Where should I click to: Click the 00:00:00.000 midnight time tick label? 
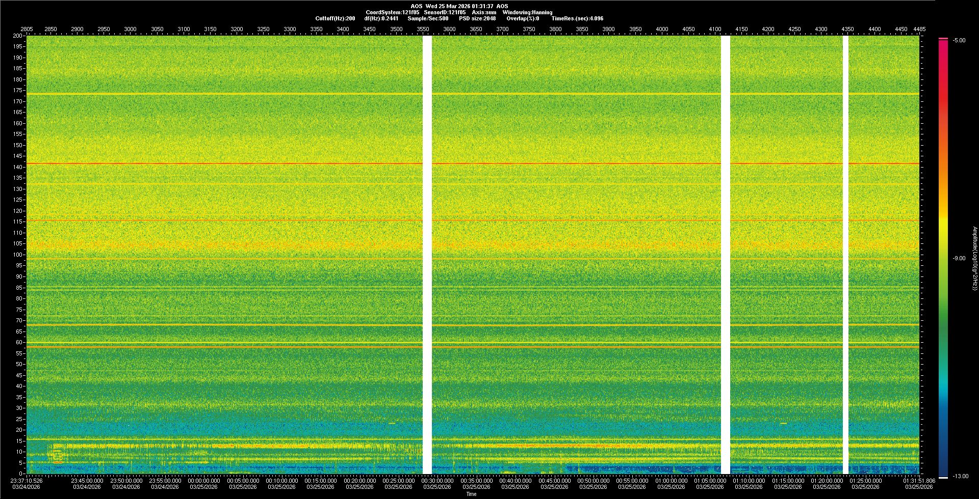point(204,480)
